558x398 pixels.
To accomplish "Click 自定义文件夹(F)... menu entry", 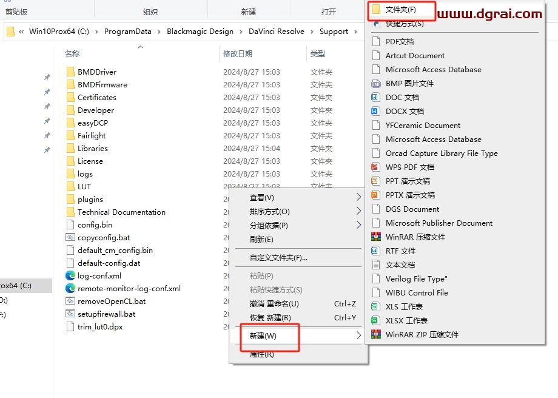I will pyautogui.click(x=278, y=258).
